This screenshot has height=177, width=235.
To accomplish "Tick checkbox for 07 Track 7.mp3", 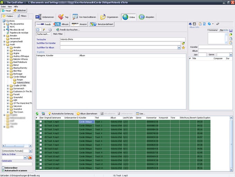I will point(41,145).
